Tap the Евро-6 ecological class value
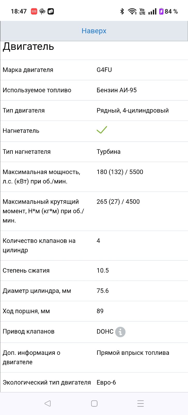Screen dimensions: 188x415 pyautogui.click(x=106, y=383)
